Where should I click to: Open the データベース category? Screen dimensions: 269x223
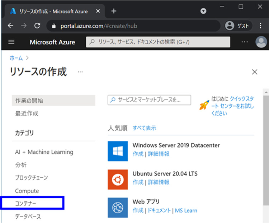(28, 217)
